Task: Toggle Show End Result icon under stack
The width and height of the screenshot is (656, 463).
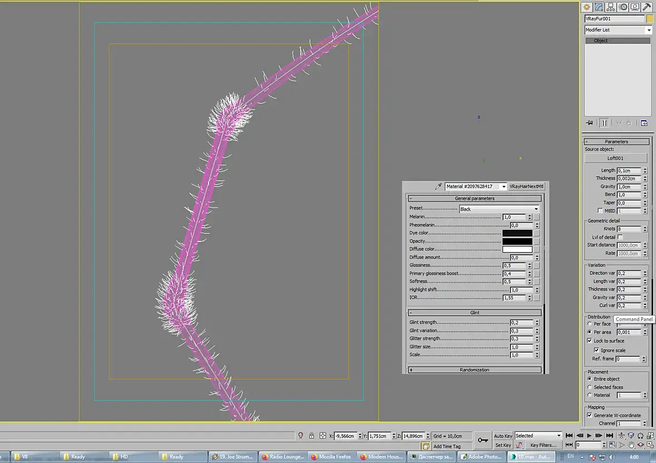Action: pos(604,122)
